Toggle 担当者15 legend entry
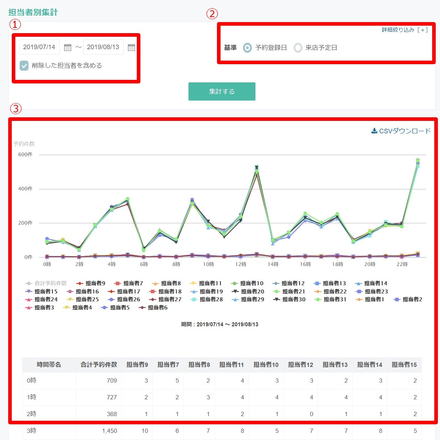Viewport: 440px width, 440px height. pos(41,291)
